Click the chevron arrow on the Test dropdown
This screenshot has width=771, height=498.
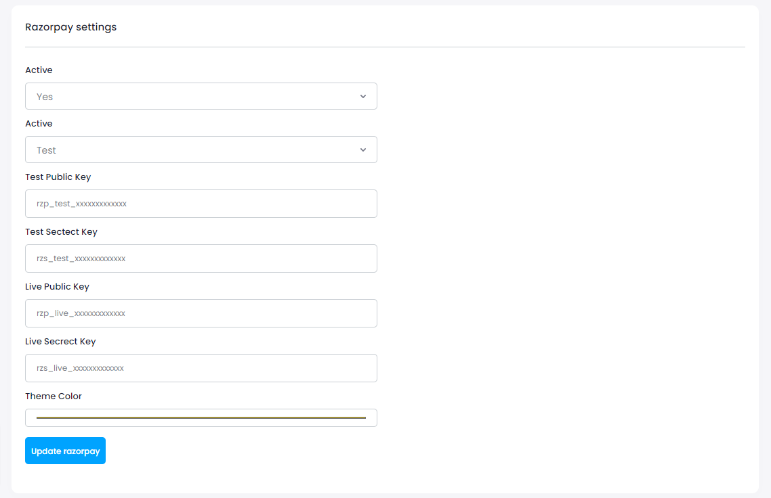(x=363, y=150)
